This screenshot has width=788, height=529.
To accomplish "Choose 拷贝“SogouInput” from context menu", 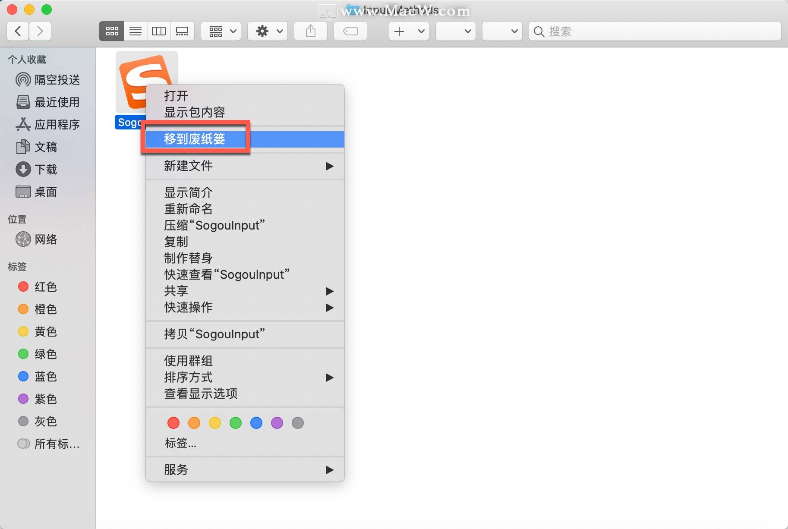I will (245, 334).
